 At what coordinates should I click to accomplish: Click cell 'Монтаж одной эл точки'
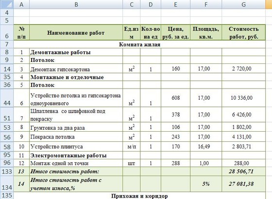point(76,163)
